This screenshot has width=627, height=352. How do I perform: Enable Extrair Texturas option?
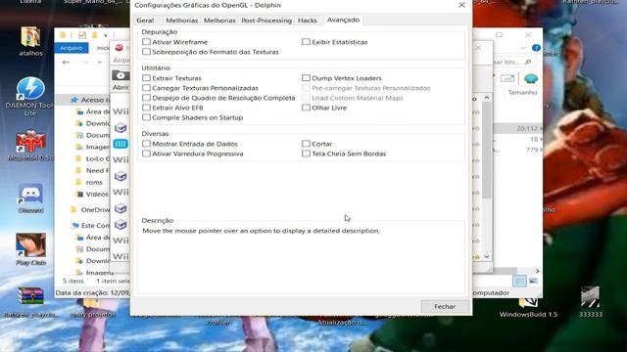click(146, 78)
